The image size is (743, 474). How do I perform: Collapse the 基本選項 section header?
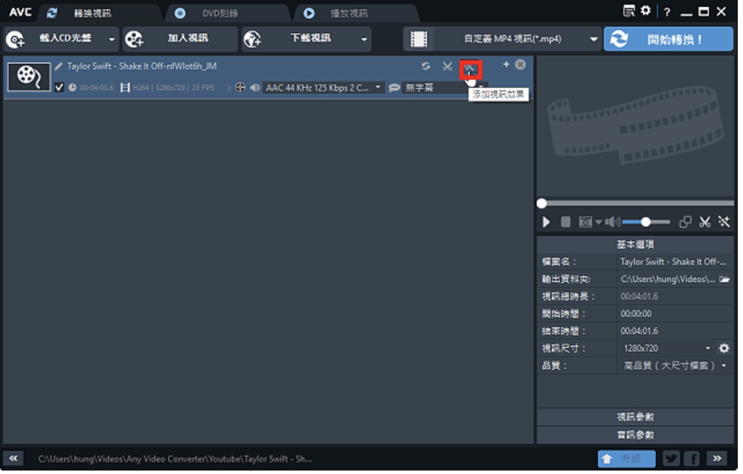636,245
